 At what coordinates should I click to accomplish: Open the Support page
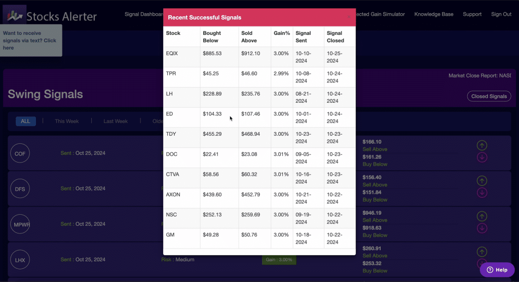[x=472, y=14]
